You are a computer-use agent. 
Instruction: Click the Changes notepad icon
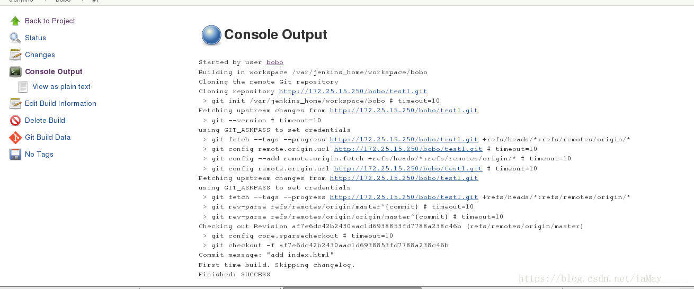pyautogui.click(x=15, y=55)
